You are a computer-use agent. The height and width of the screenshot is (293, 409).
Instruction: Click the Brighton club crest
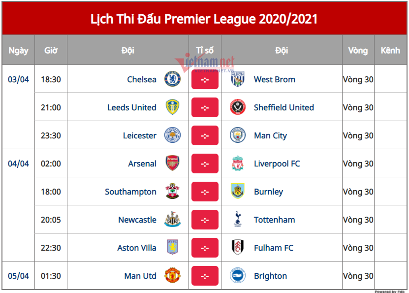point(238,276)
